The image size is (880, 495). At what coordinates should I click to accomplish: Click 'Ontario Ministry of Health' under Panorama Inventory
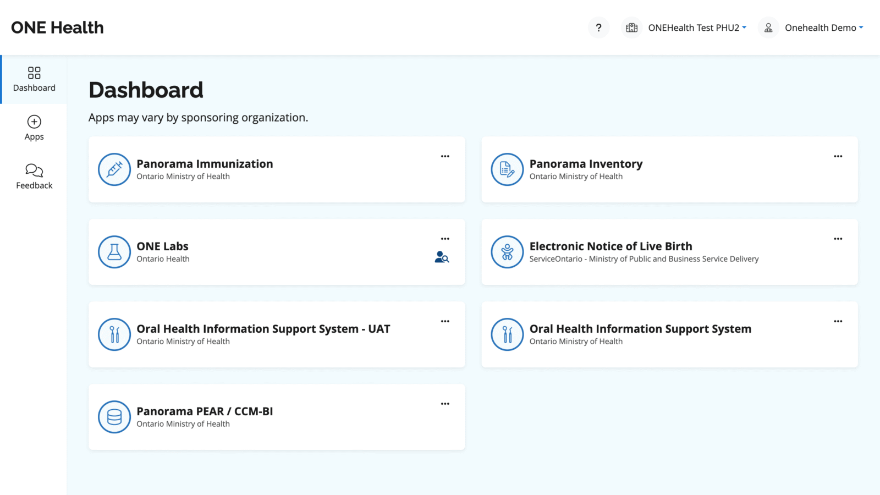576,177
